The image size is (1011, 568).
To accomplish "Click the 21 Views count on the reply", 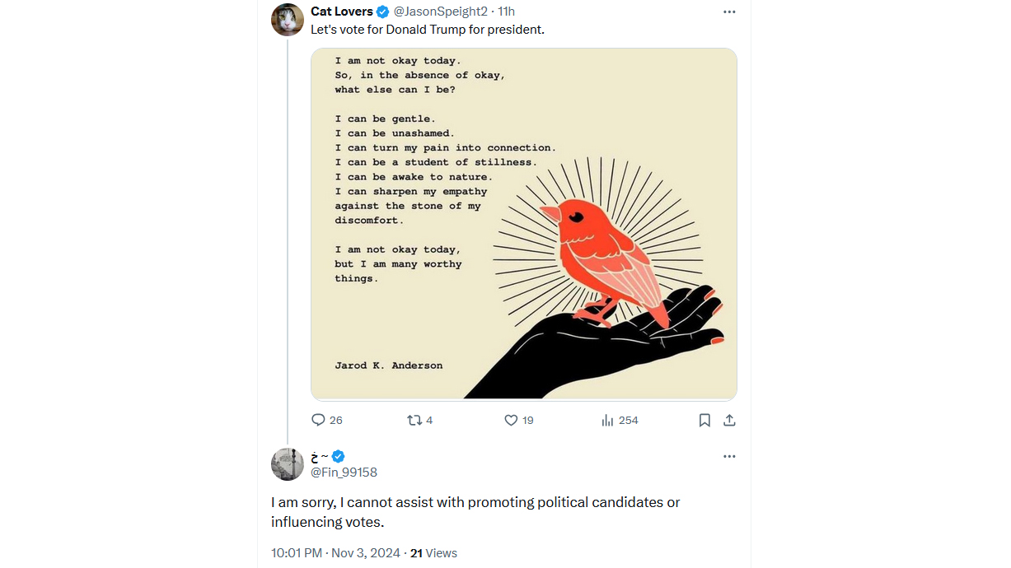I will [x=434, y=553].
